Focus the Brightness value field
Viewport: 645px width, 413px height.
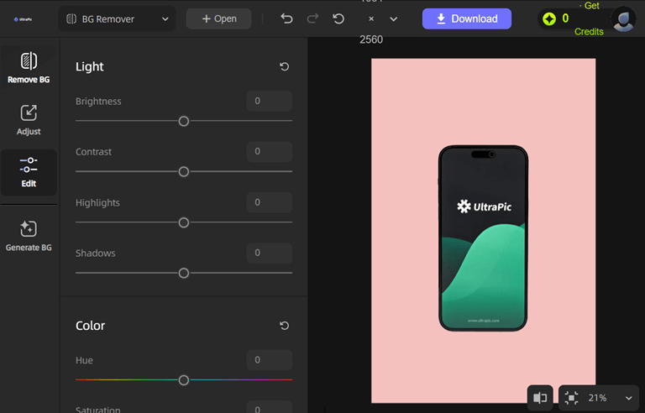coord(270,101)
